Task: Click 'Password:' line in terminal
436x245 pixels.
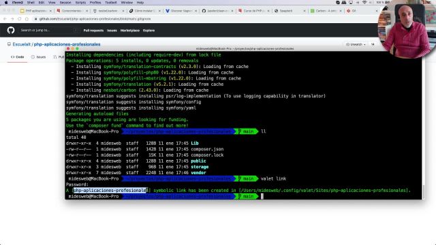Action: [x=77, y=184]
